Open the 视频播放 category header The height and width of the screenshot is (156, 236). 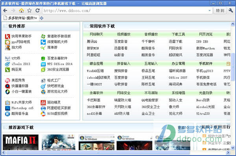click(124, 34)
